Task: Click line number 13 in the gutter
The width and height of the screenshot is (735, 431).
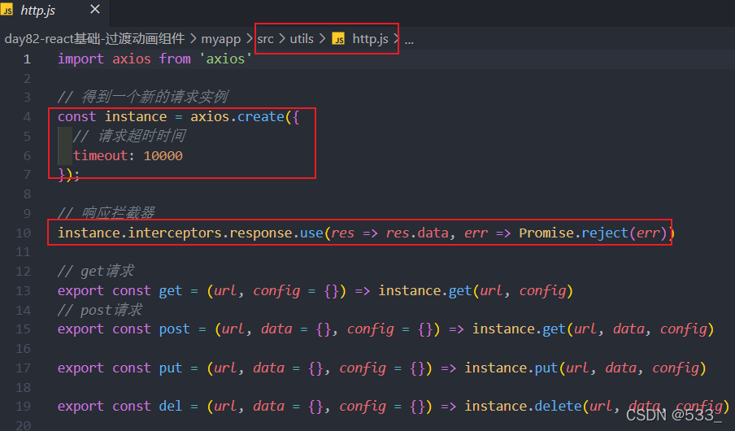Action: [23, 291]
